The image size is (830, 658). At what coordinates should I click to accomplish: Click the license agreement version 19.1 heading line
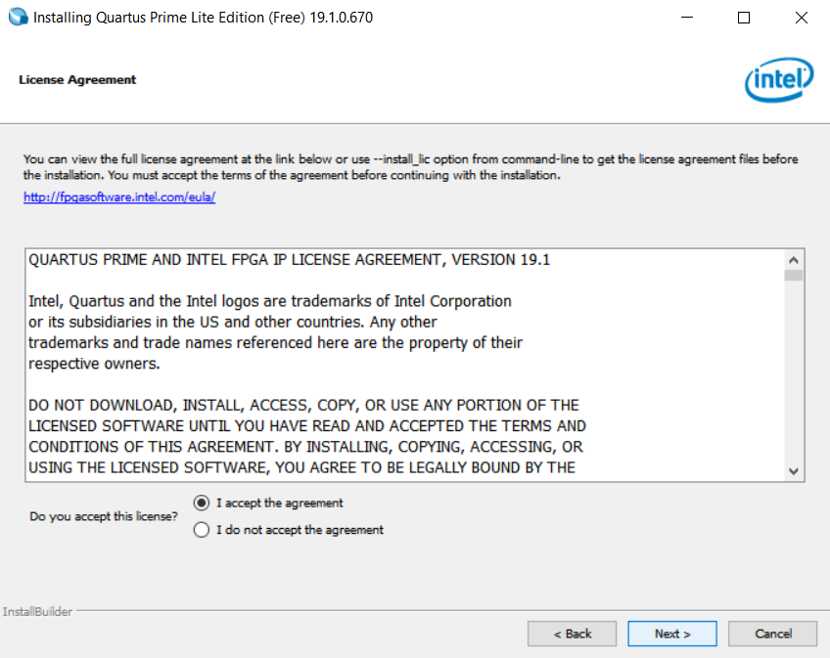(x=290, y=260)
